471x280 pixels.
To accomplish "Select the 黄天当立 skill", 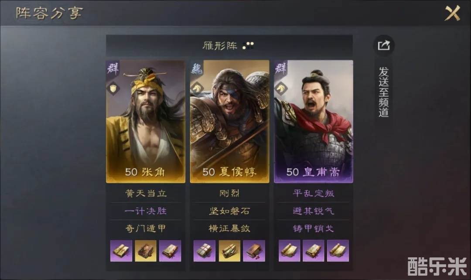I will coord(146,193).
